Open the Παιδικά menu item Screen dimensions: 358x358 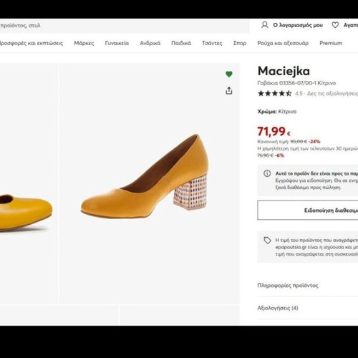click(x=181, y=43)
